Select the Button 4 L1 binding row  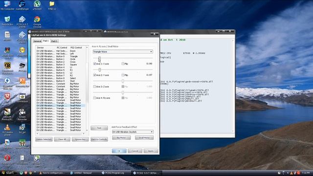[x=60, y=67]
